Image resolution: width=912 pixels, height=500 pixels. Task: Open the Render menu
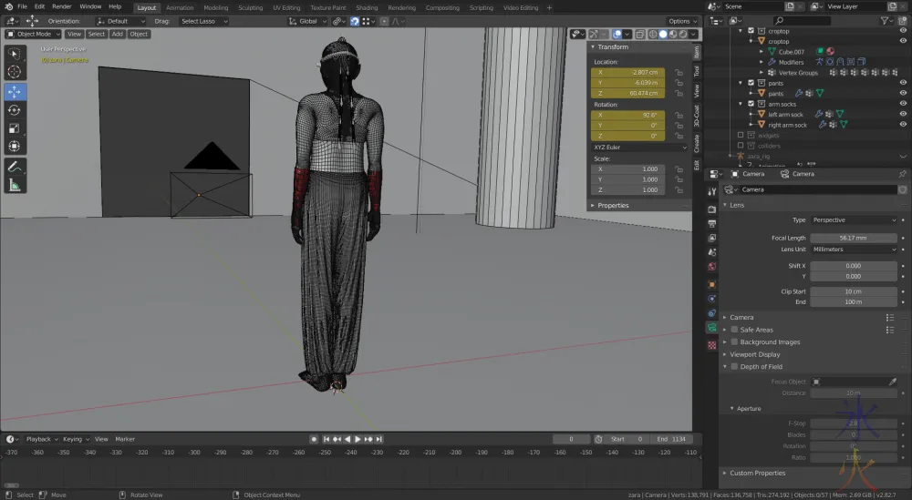(x=61, y=6)
